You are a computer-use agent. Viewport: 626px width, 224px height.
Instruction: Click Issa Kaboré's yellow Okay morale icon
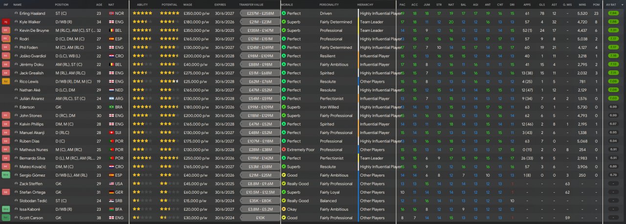pyautogui.click(x=284, y=209)
